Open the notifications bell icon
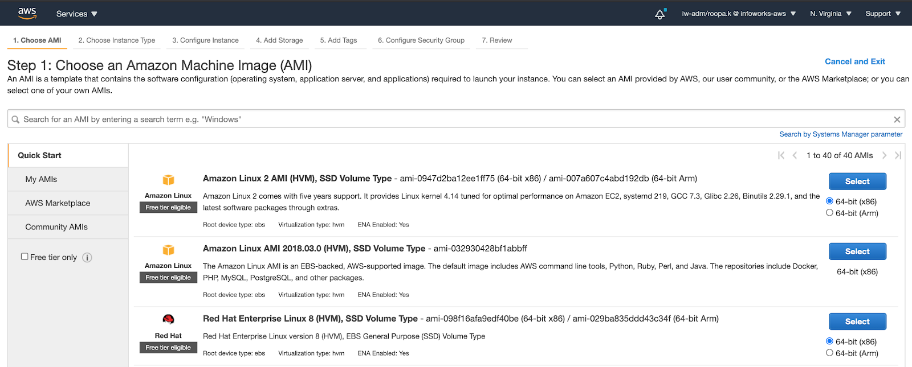Viewport: 912px width, 367px height. pos(660,14)
